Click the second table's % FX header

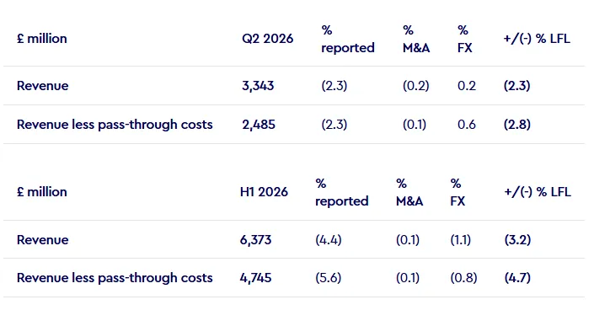(458, 192)
